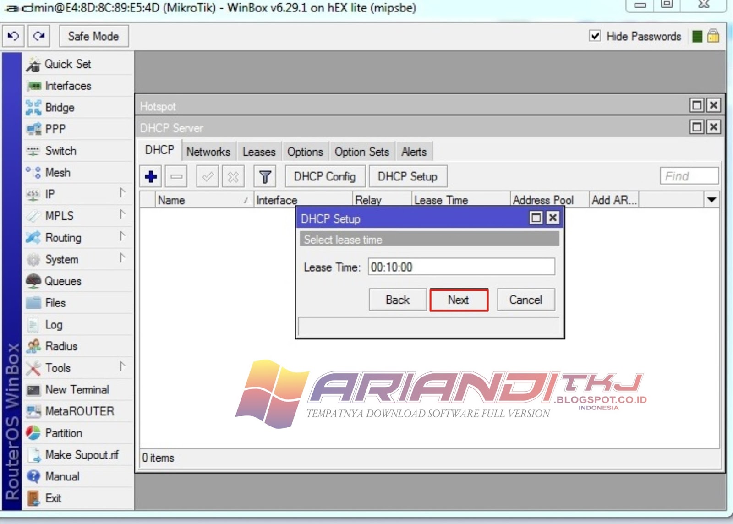The image size is (733, 524).
Task: Sort by the Interface column header
Action: click(303, 200)
